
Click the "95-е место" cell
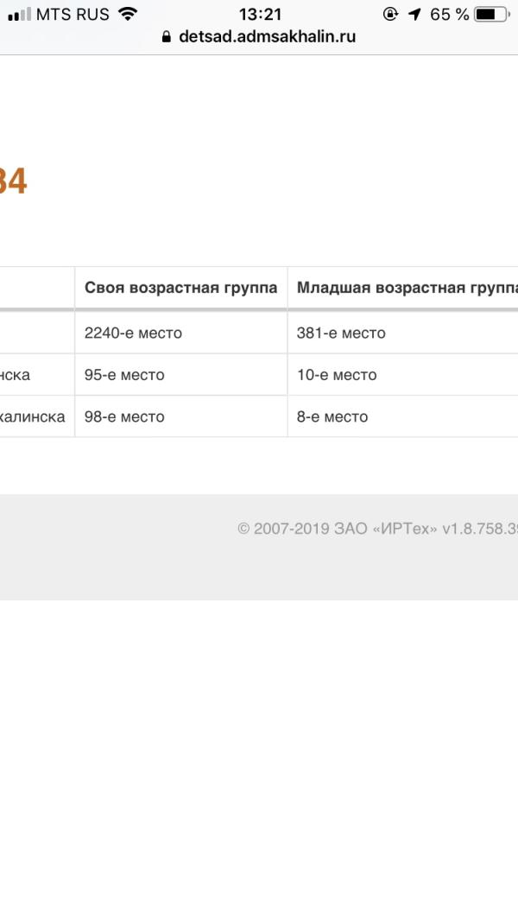click(x=124, y=375)
